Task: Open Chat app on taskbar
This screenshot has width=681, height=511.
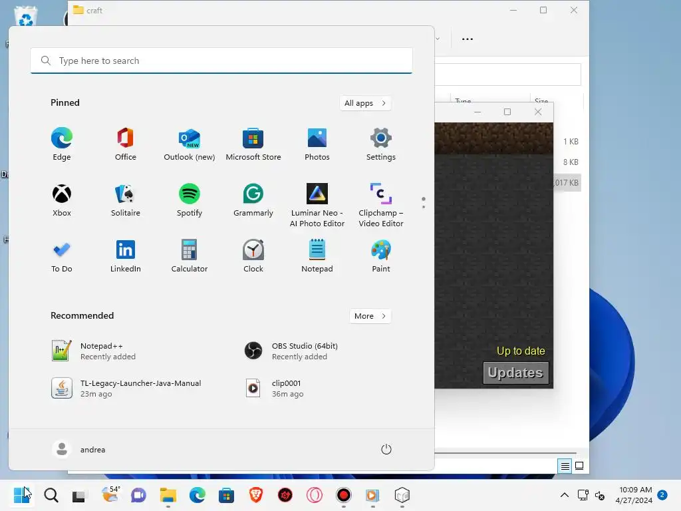Action: click(138, 495)
